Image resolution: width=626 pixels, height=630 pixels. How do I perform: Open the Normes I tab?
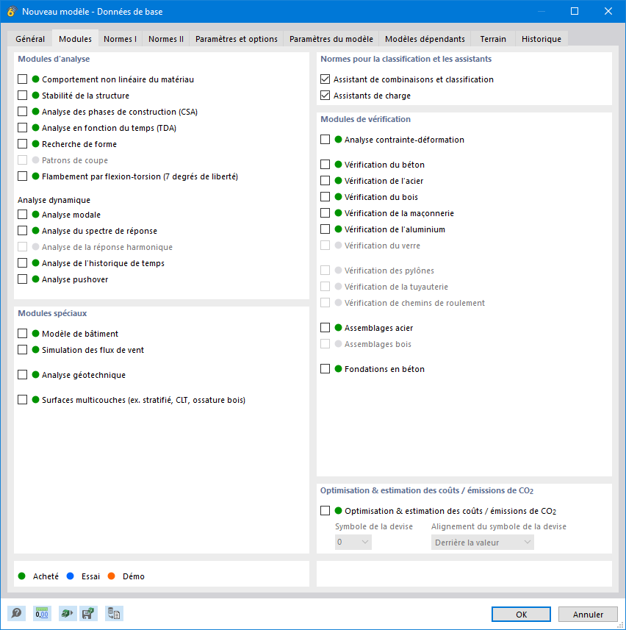(120, 39)
